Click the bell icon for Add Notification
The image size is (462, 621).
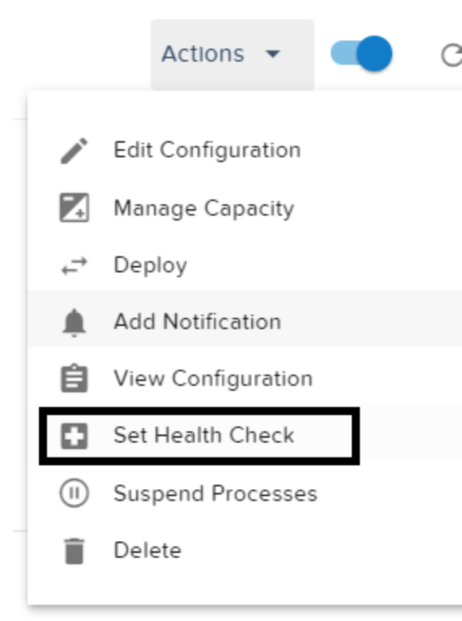(x=74, y=323)
